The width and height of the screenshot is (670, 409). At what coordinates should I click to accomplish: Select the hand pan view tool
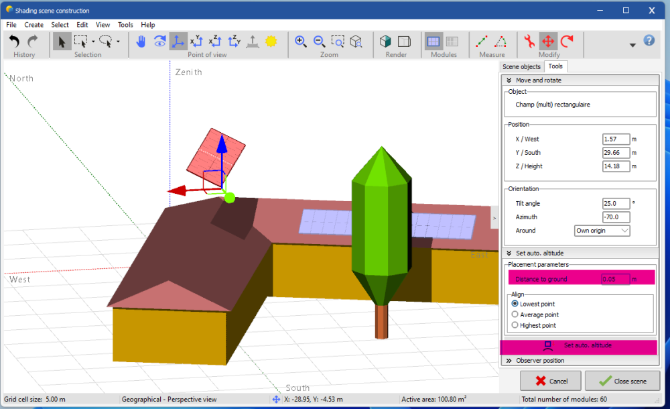click(x=141, y=42)
